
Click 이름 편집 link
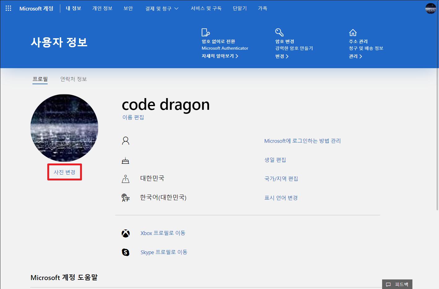[x=133, y=117]
